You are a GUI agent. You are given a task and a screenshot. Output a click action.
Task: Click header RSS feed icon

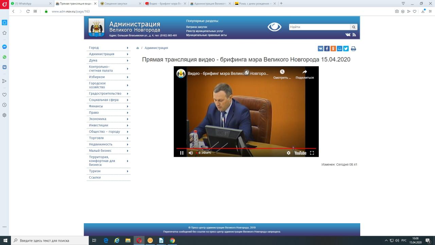pos(354,35)
